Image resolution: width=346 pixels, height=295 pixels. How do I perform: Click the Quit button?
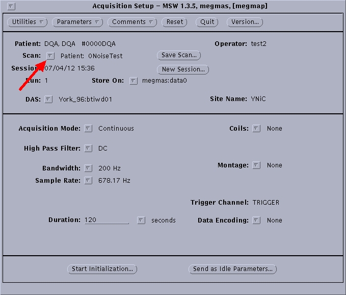[x=207, y=22]
